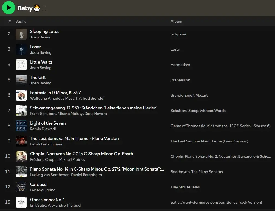
Task: Select The Last Samurai track thumbnail
Action: click(x=21, y=141)
